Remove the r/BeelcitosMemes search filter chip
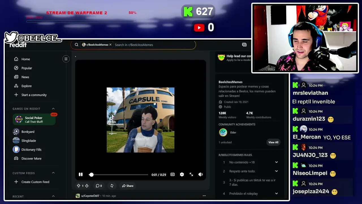Screen dimensions: 362x204 coord(110,45)
